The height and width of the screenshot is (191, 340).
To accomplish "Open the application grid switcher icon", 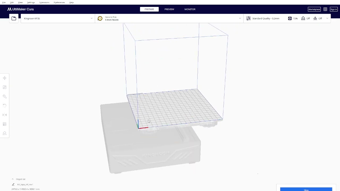I will tap(325, 9).
